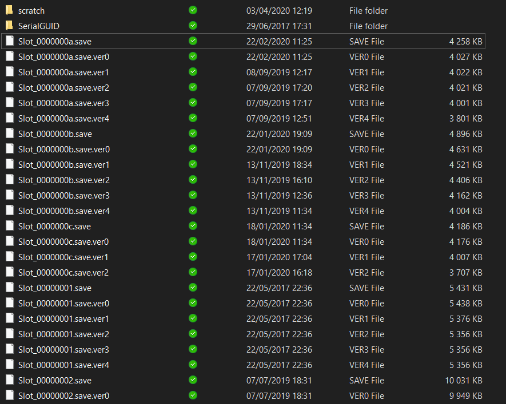Select file name Slot_0000000a.save.ver2
The image size is (506, 404).
point(63,88)
